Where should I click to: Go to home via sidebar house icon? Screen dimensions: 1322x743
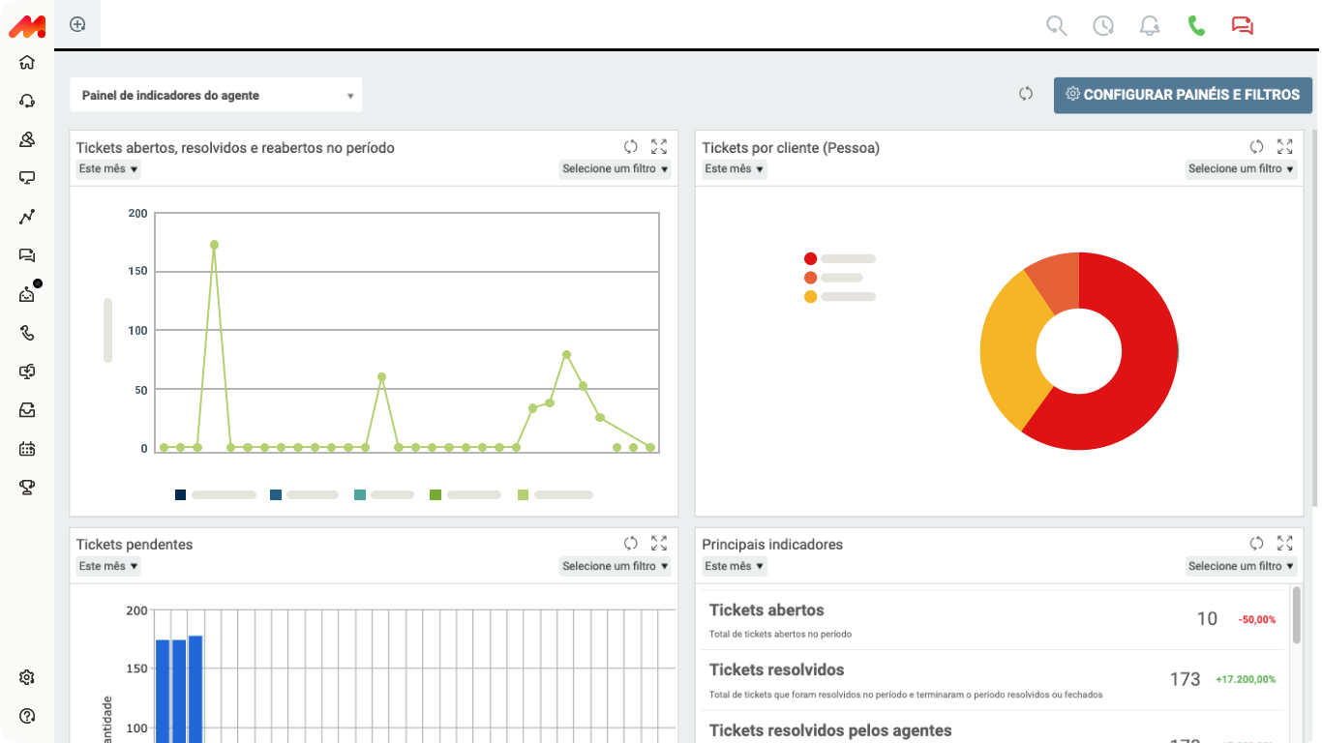pos(27,63)
